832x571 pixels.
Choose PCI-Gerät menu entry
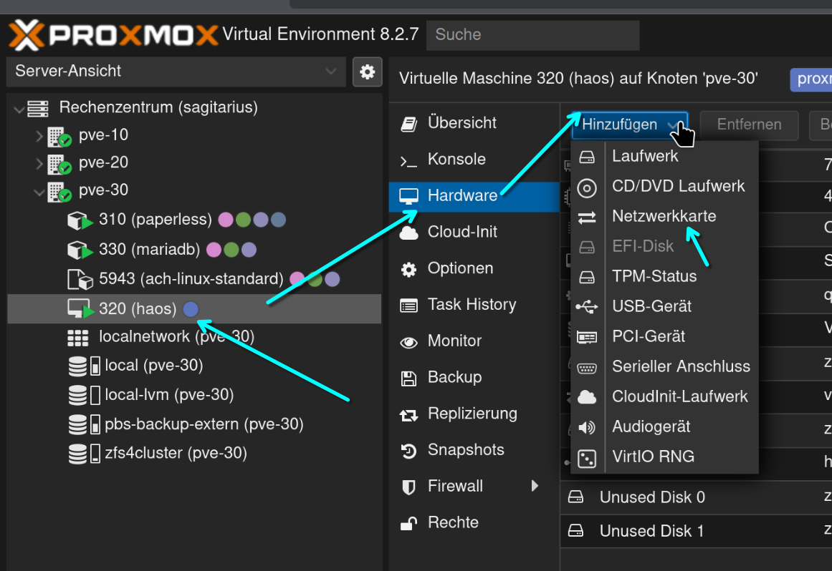click(664, 337)
